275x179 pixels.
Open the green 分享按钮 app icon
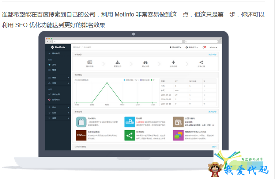coord(129,135)
